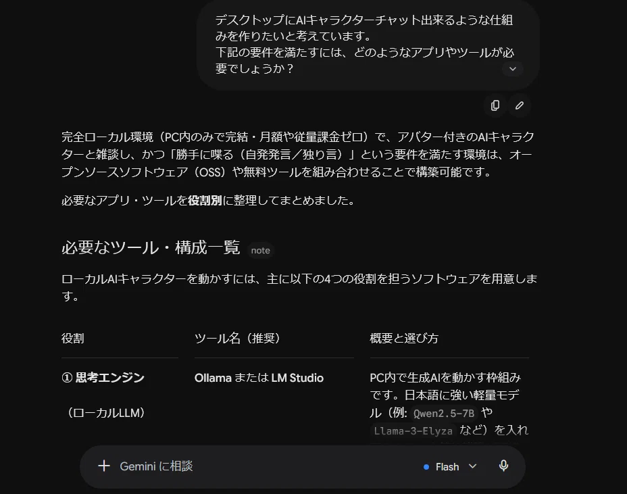The width and height of the screenshot is (627, 494).
Task: Select the 'Qwen2.5-7B' code snippet
Action: tap(443, 413)
